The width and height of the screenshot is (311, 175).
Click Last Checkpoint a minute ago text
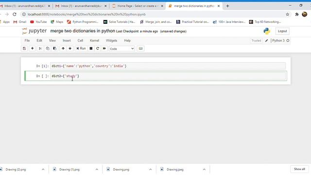click(137, 31)
